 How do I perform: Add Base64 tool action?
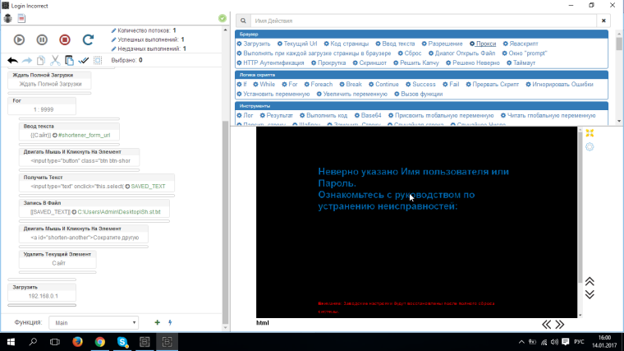368,116
